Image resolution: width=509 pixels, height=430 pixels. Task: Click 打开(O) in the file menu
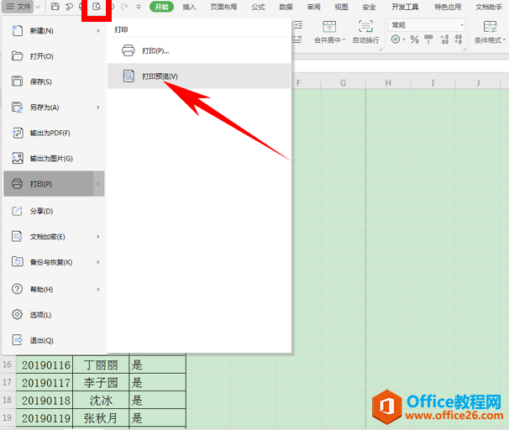[54, 56]
